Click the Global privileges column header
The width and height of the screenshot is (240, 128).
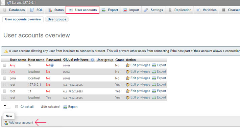(x=76, y=60)
